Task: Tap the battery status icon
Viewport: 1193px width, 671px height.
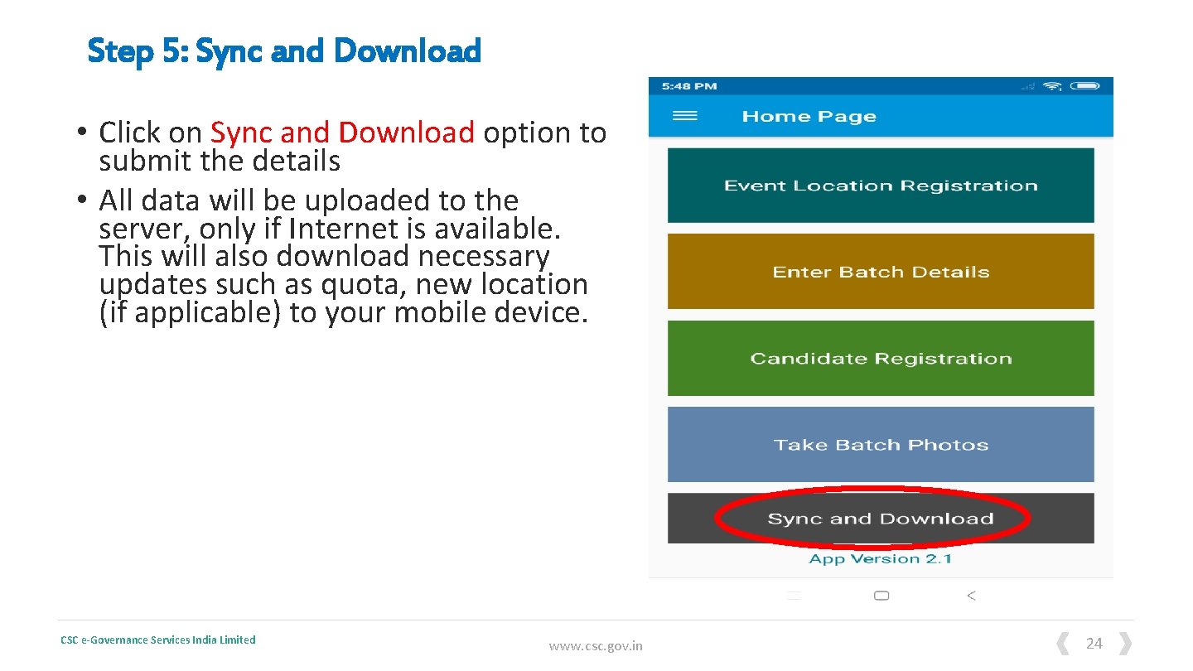Action: [x=1084, y=85]
